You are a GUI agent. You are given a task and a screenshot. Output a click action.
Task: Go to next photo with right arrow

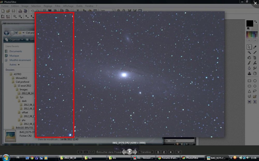(135, 152)
